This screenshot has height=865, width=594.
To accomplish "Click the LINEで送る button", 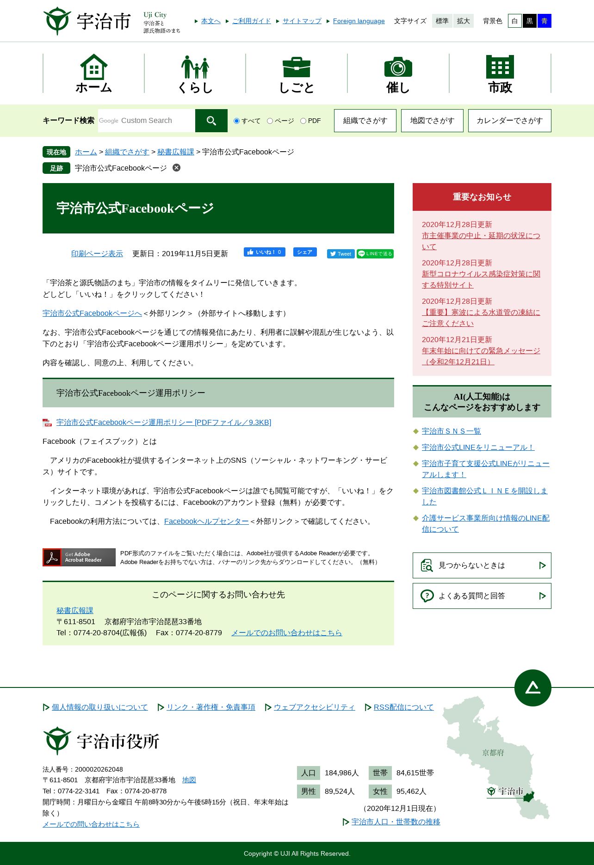I will click(x=375, y=254).
